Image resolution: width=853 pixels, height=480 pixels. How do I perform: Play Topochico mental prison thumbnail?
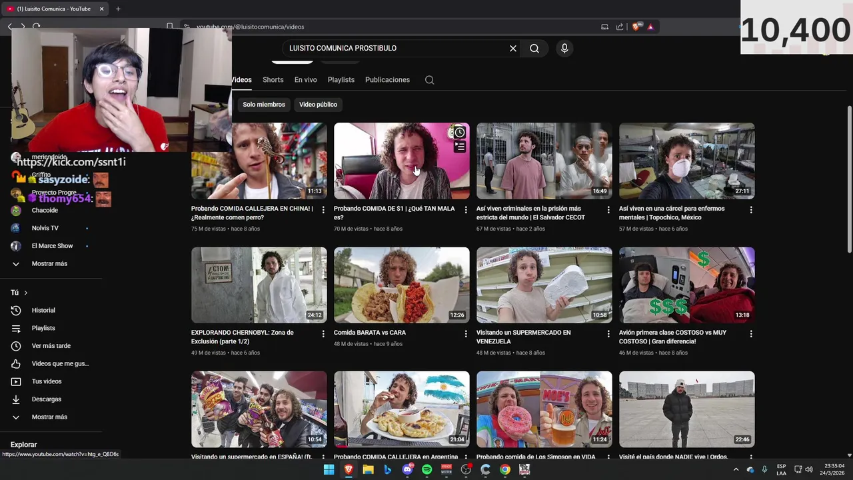coord(687,161)
